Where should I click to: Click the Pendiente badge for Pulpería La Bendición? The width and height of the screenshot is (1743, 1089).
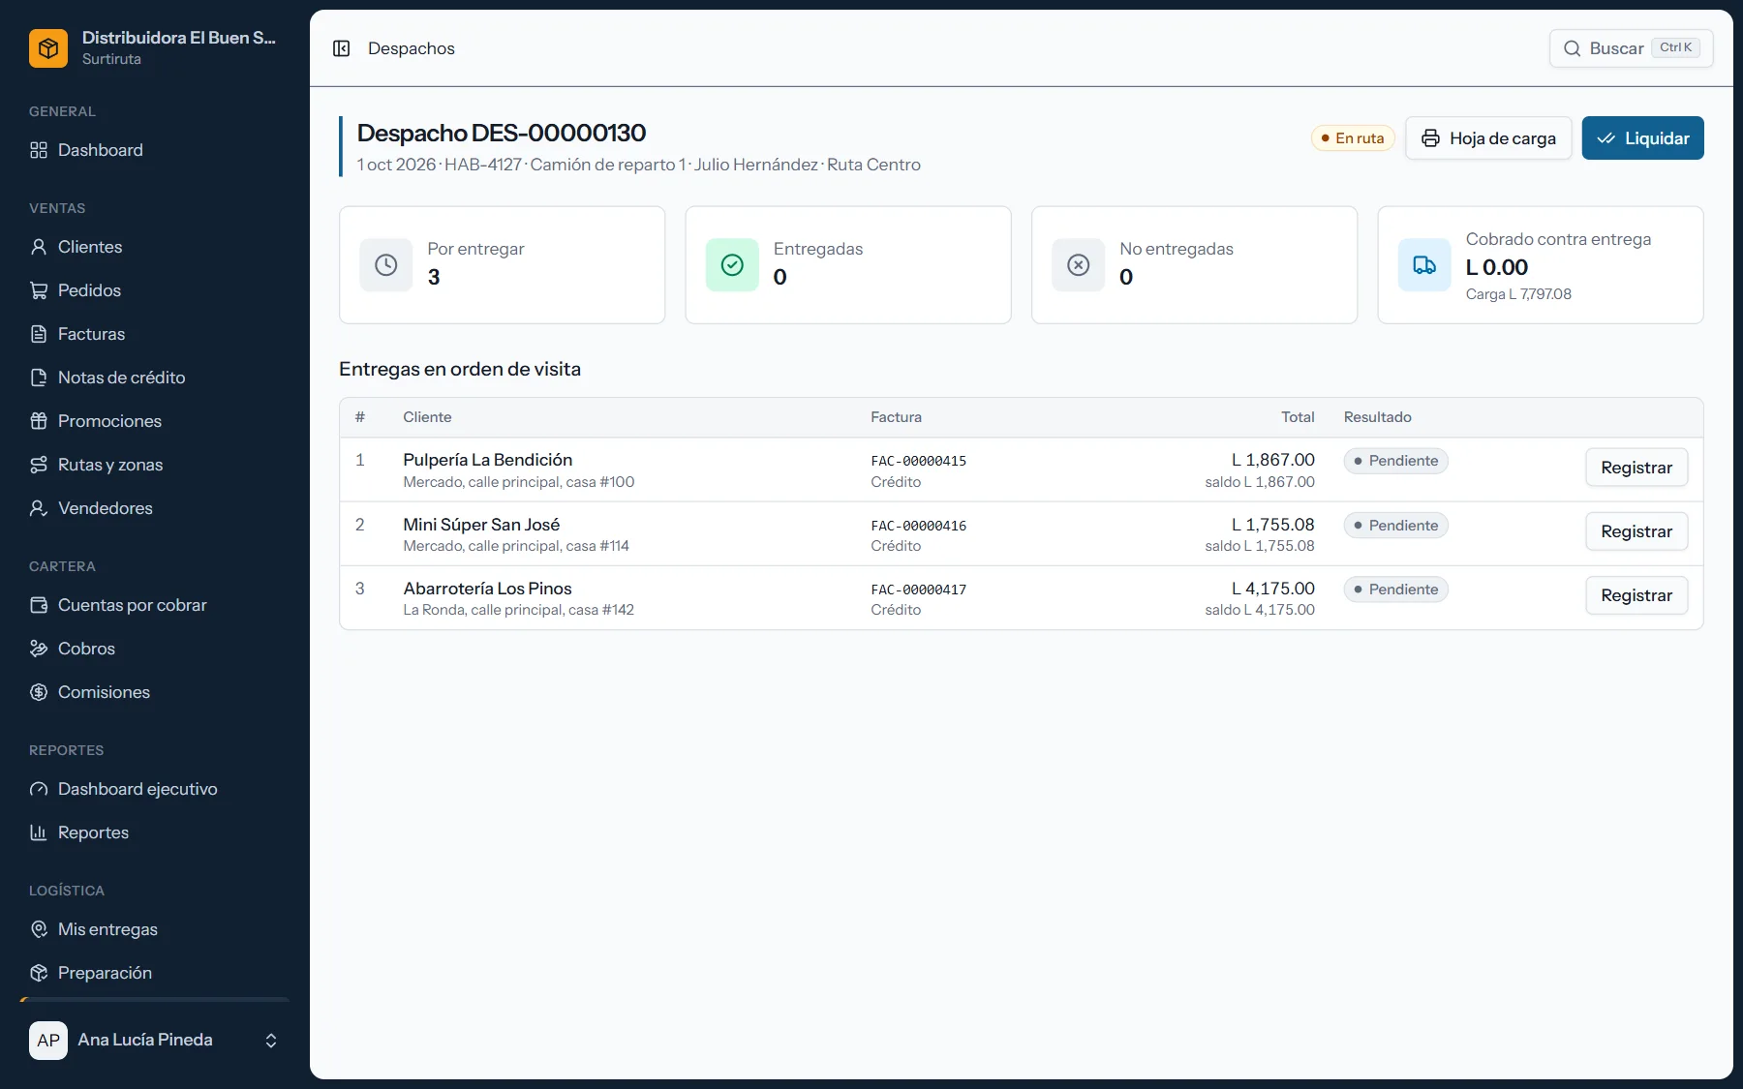1395,461
